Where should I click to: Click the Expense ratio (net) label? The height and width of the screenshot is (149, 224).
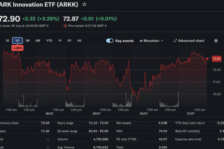click(x=188, y=139)
